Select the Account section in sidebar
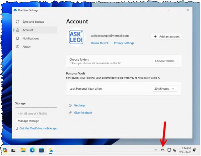This screenshot has height=156, width=201. click(36, 30)
